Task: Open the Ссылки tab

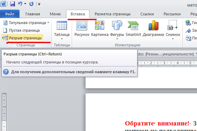Action: [x=147, y=14]
